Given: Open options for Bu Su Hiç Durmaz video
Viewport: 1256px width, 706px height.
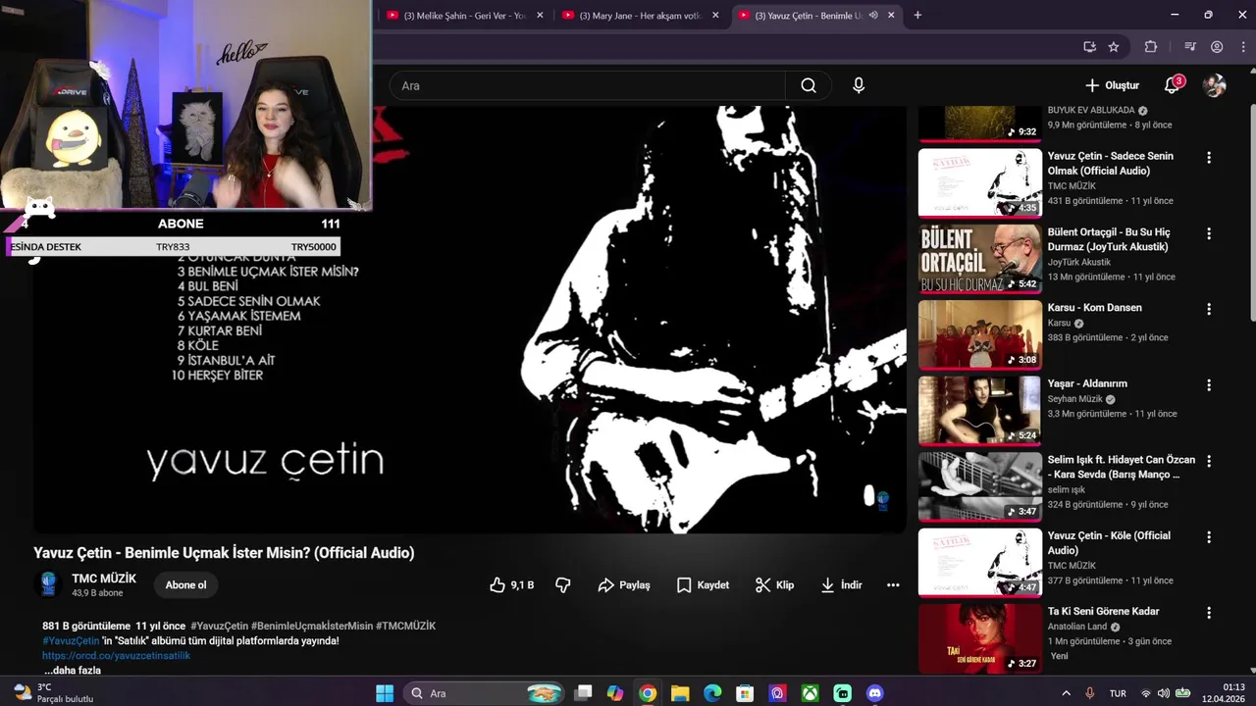Looking at the screenshot, I should 1209,234.
